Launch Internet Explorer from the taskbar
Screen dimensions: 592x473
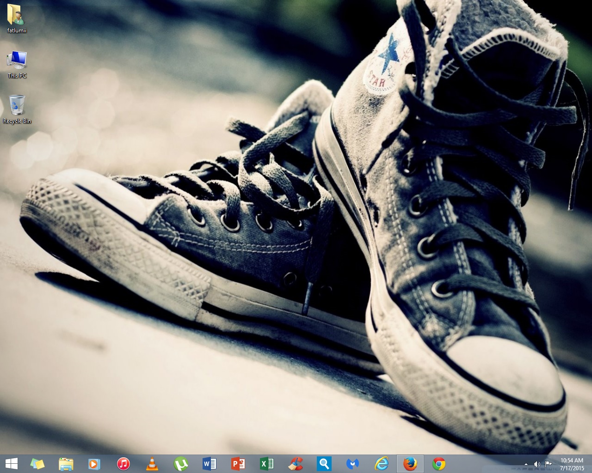(x=381, y=463)
